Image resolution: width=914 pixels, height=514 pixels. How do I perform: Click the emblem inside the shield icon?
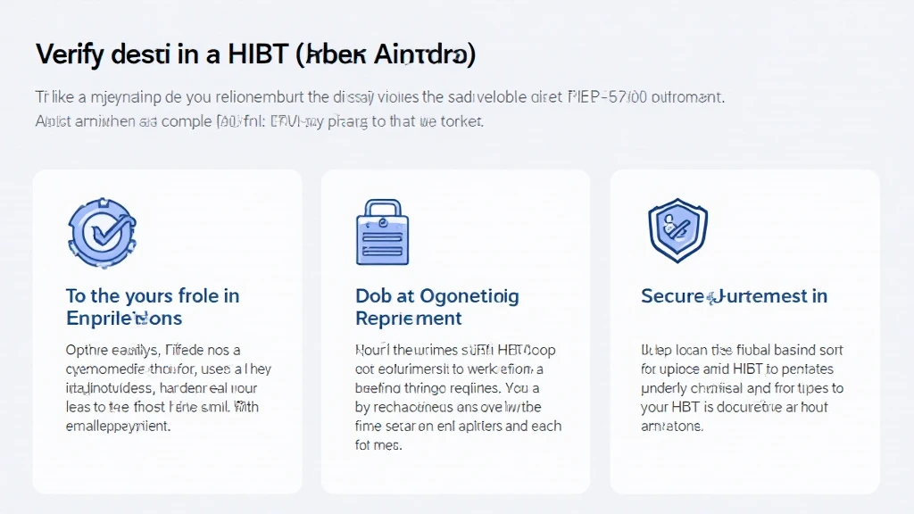coord(677,228)
